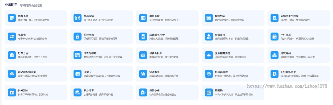Image resolution: width=333 pixels, height=105 pixels.
Task: Click text 连接打通云之道知识付费课程
Action: (32, 76)
